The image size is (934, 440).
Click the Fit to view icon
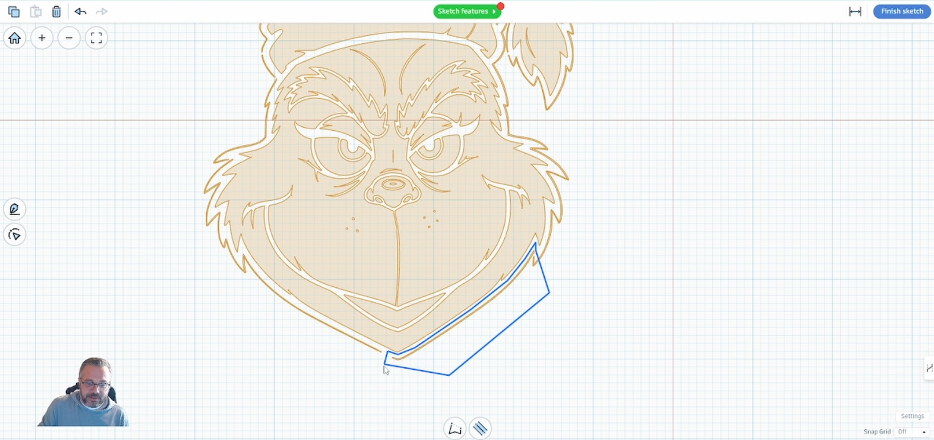(96, 38)
